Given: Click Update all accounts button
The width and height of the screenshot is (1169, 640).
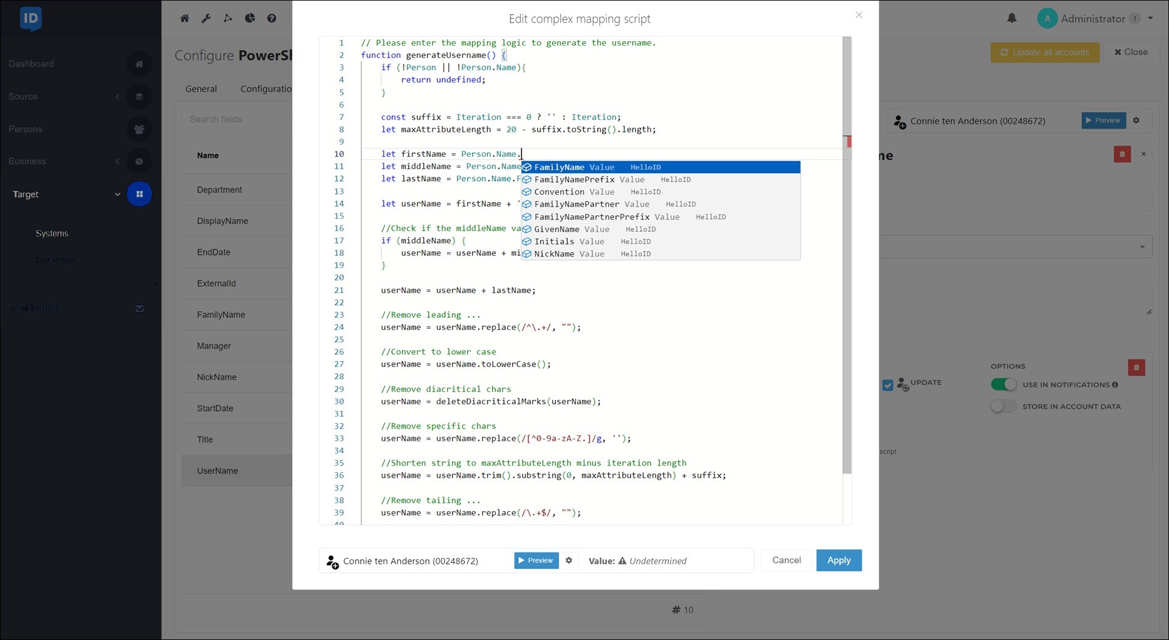Looking at the screenshot, I should (1045, 52).
